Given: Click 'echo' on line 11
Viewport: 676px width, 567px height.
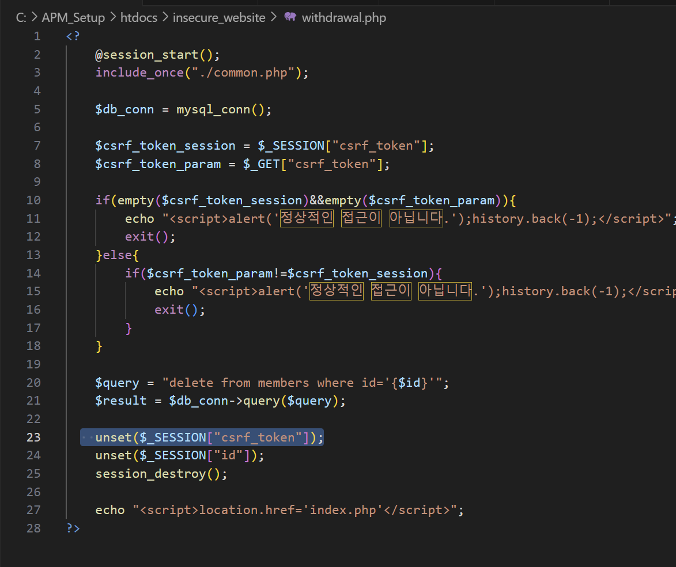Looking at the screenshot, I should pos(139,219).
